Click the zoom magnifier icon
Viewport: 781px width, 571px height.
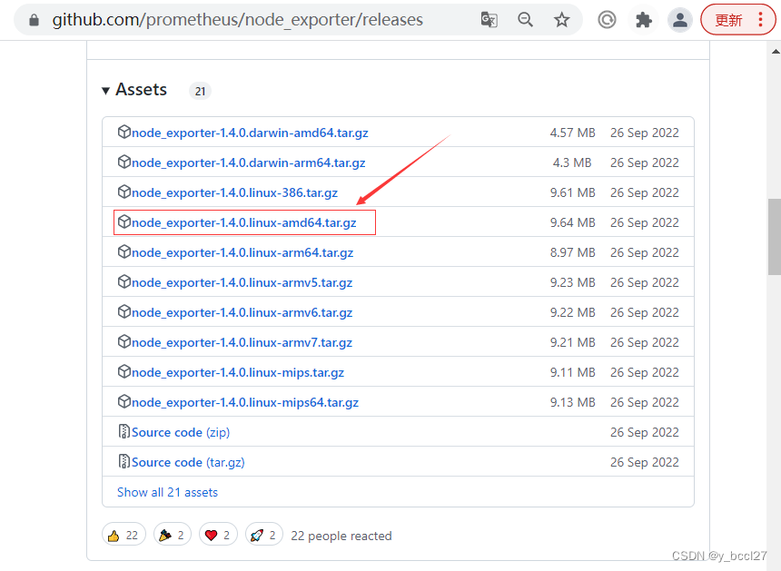525,20
